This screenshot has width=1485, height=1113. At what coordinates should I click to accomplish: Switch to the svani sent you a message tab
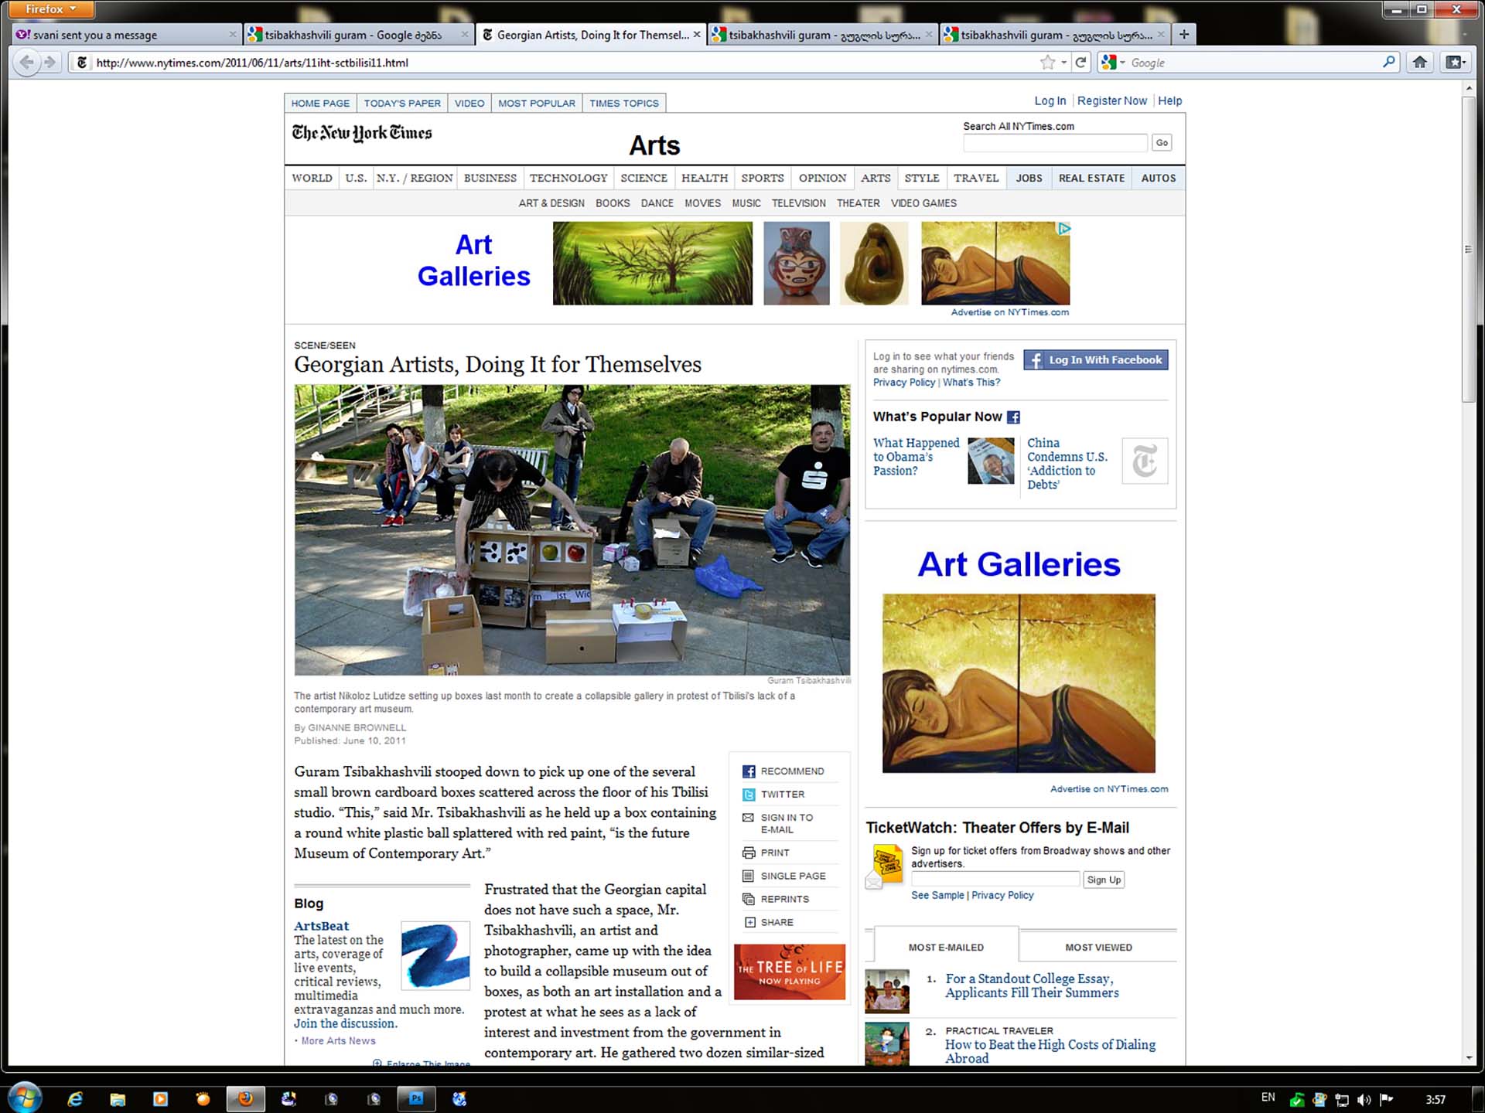pyautogui.click(x=126, y=35)
